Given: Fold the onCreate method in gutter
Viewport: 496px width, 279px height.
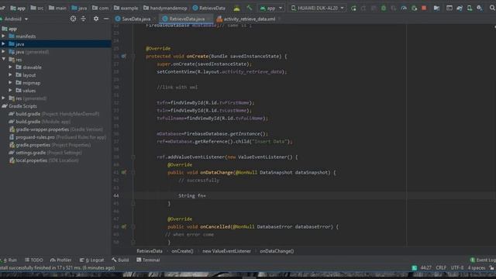Looking at the screenshot, I should point(133,57).
